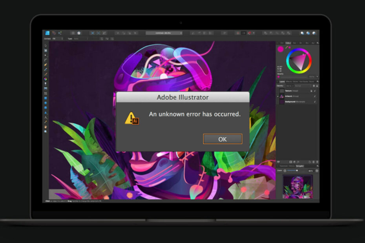Open Colour panel opacity value dropdown
The height and width of the screenshot is (243, 365).
(x=317, y=77)
